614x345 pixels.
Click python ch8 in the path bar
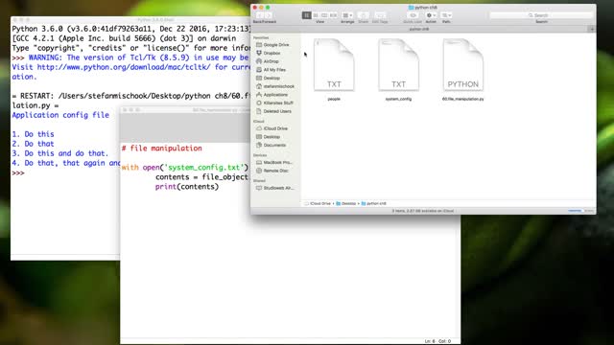(374, 203)
